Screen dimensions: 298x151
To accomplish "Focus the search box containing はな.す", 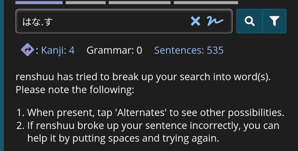I will click(x=124, y=21).
